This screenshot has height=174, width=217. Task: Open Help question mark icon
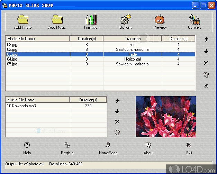[x=27, y=145]
